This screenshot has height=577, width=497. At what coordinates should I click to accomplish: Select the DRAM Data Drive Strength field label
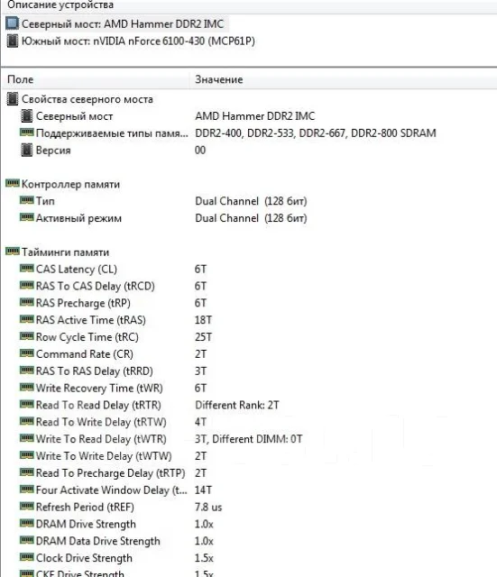[x=98, y=541]
